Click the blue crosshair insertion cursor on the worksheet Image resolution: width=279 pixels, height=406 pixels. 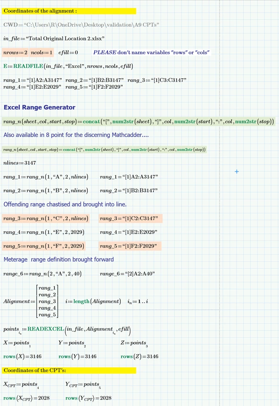(236, 172)
